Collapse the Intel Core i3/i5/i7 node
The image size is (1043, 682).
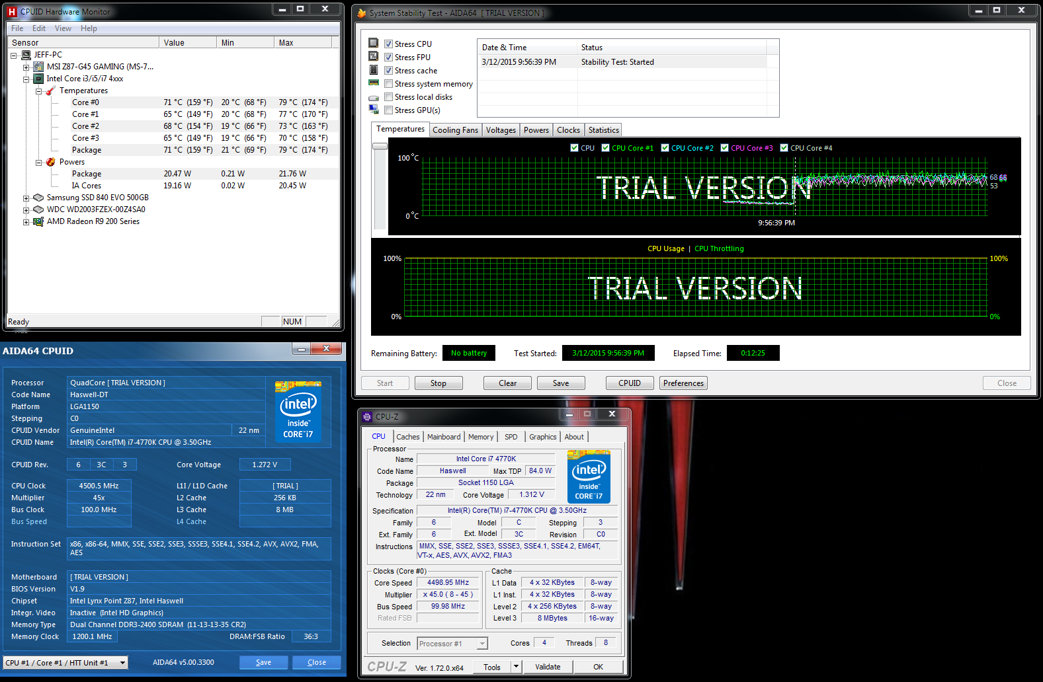(x=26, y=79)
